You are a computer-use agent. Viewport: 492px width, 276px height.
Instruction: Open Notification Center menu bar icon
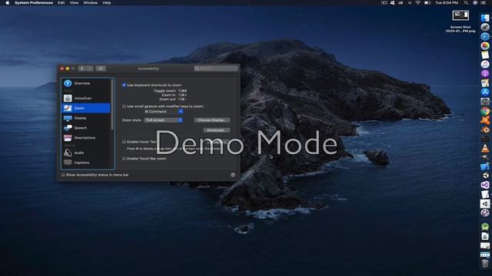tap(484, 3)
